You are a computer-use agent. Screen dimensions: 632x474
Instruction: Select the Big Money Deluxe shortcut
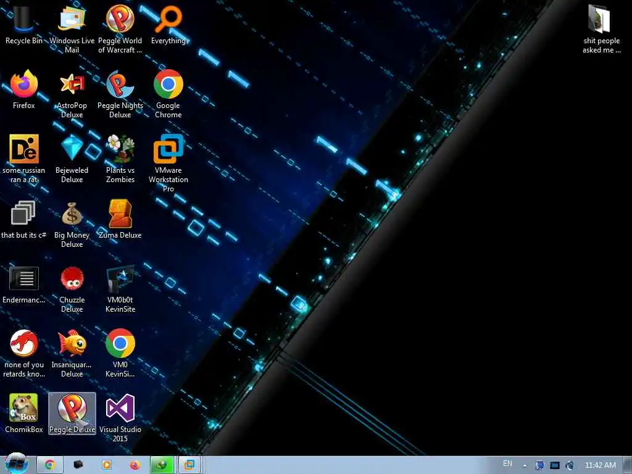pos(72,224)
